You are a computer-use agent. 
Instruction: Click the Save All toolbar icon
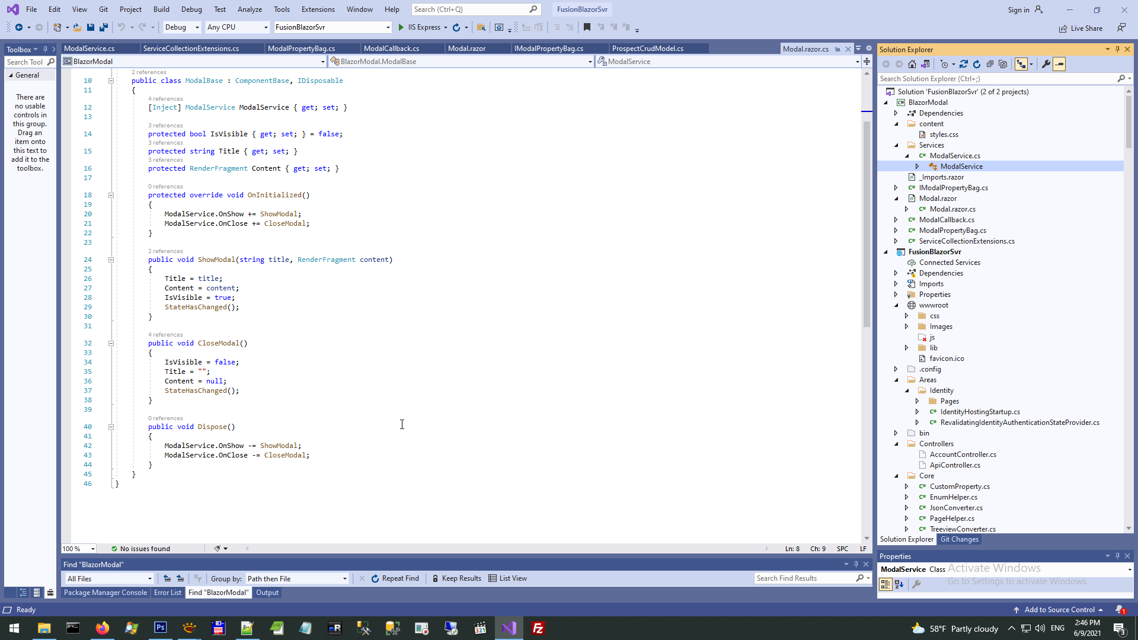point(104,27)
